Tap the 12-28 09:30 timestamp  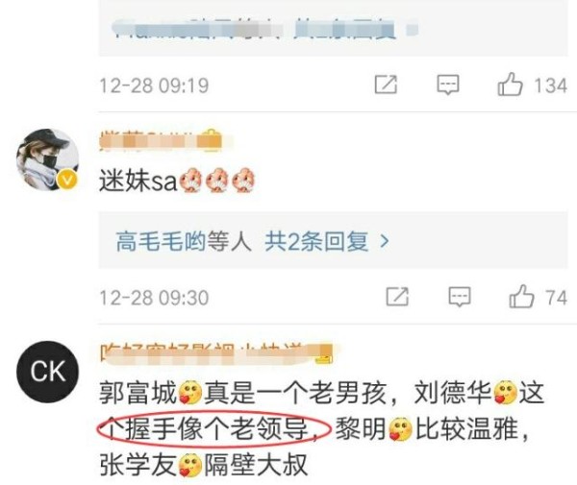pyautogui.click(x=154, y=298)
